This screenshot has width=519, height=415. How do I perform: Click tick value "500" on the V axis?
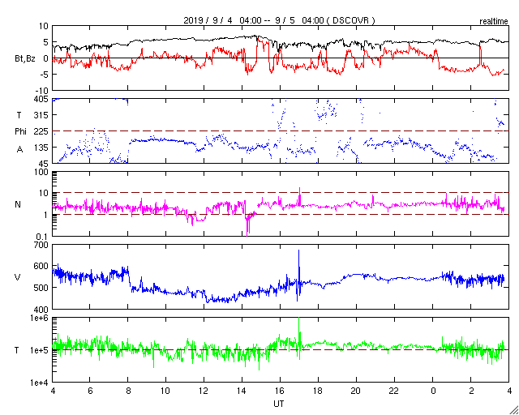[x=42, y=288]
